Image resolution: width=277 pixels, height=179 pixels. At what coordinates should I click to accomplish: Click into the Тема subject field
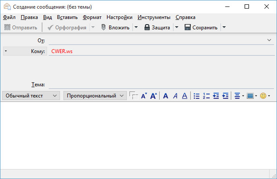(x=161, y=84)
